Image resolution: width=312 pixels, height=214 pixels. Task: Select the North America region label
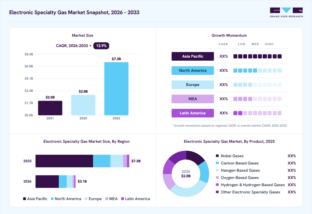[192, 70]
